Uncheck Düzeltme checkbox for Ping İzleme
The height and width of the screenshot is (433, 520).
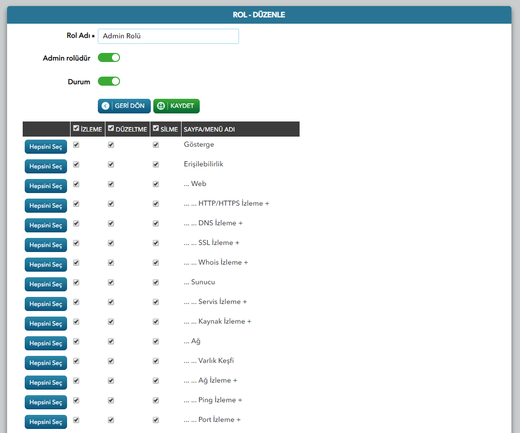tap(111, 400)
